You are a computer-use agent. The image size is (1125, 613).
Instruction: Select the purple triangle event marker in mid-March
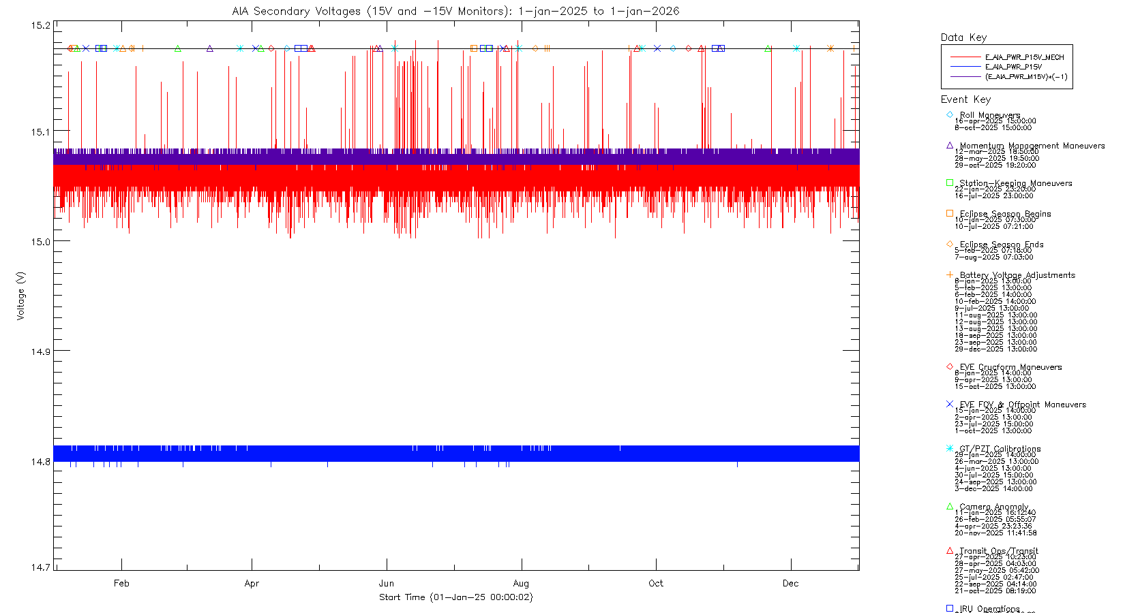pos(210,48)
